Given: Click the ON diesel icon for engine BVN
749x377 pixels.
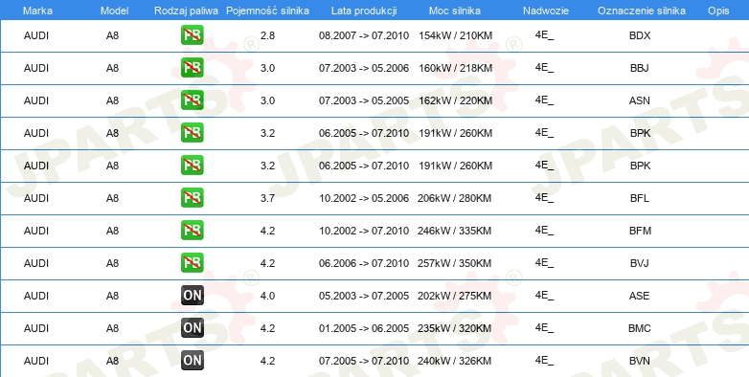Looking at the screenshot, I should (192, 361).
